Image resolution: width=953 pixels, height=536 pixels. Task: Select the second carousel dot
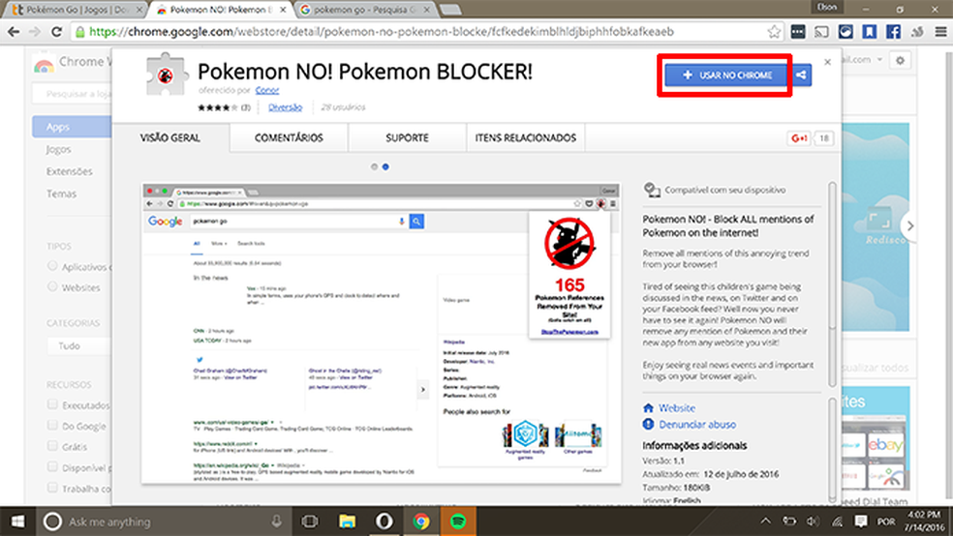pyautogui.click(x=385, y=166)
